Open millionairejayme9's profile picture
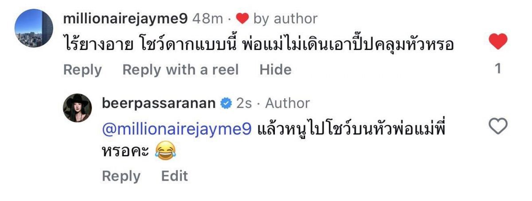 pyautogui.click(x=34, y=28)
